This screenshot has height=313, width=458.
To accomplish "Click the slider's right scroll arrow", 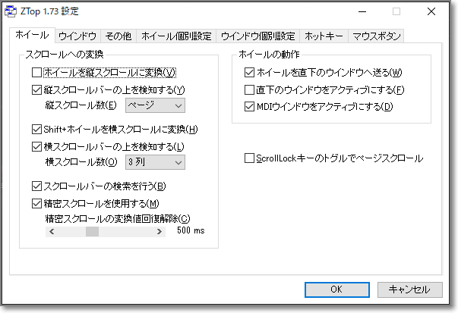I will coord(162,231).
